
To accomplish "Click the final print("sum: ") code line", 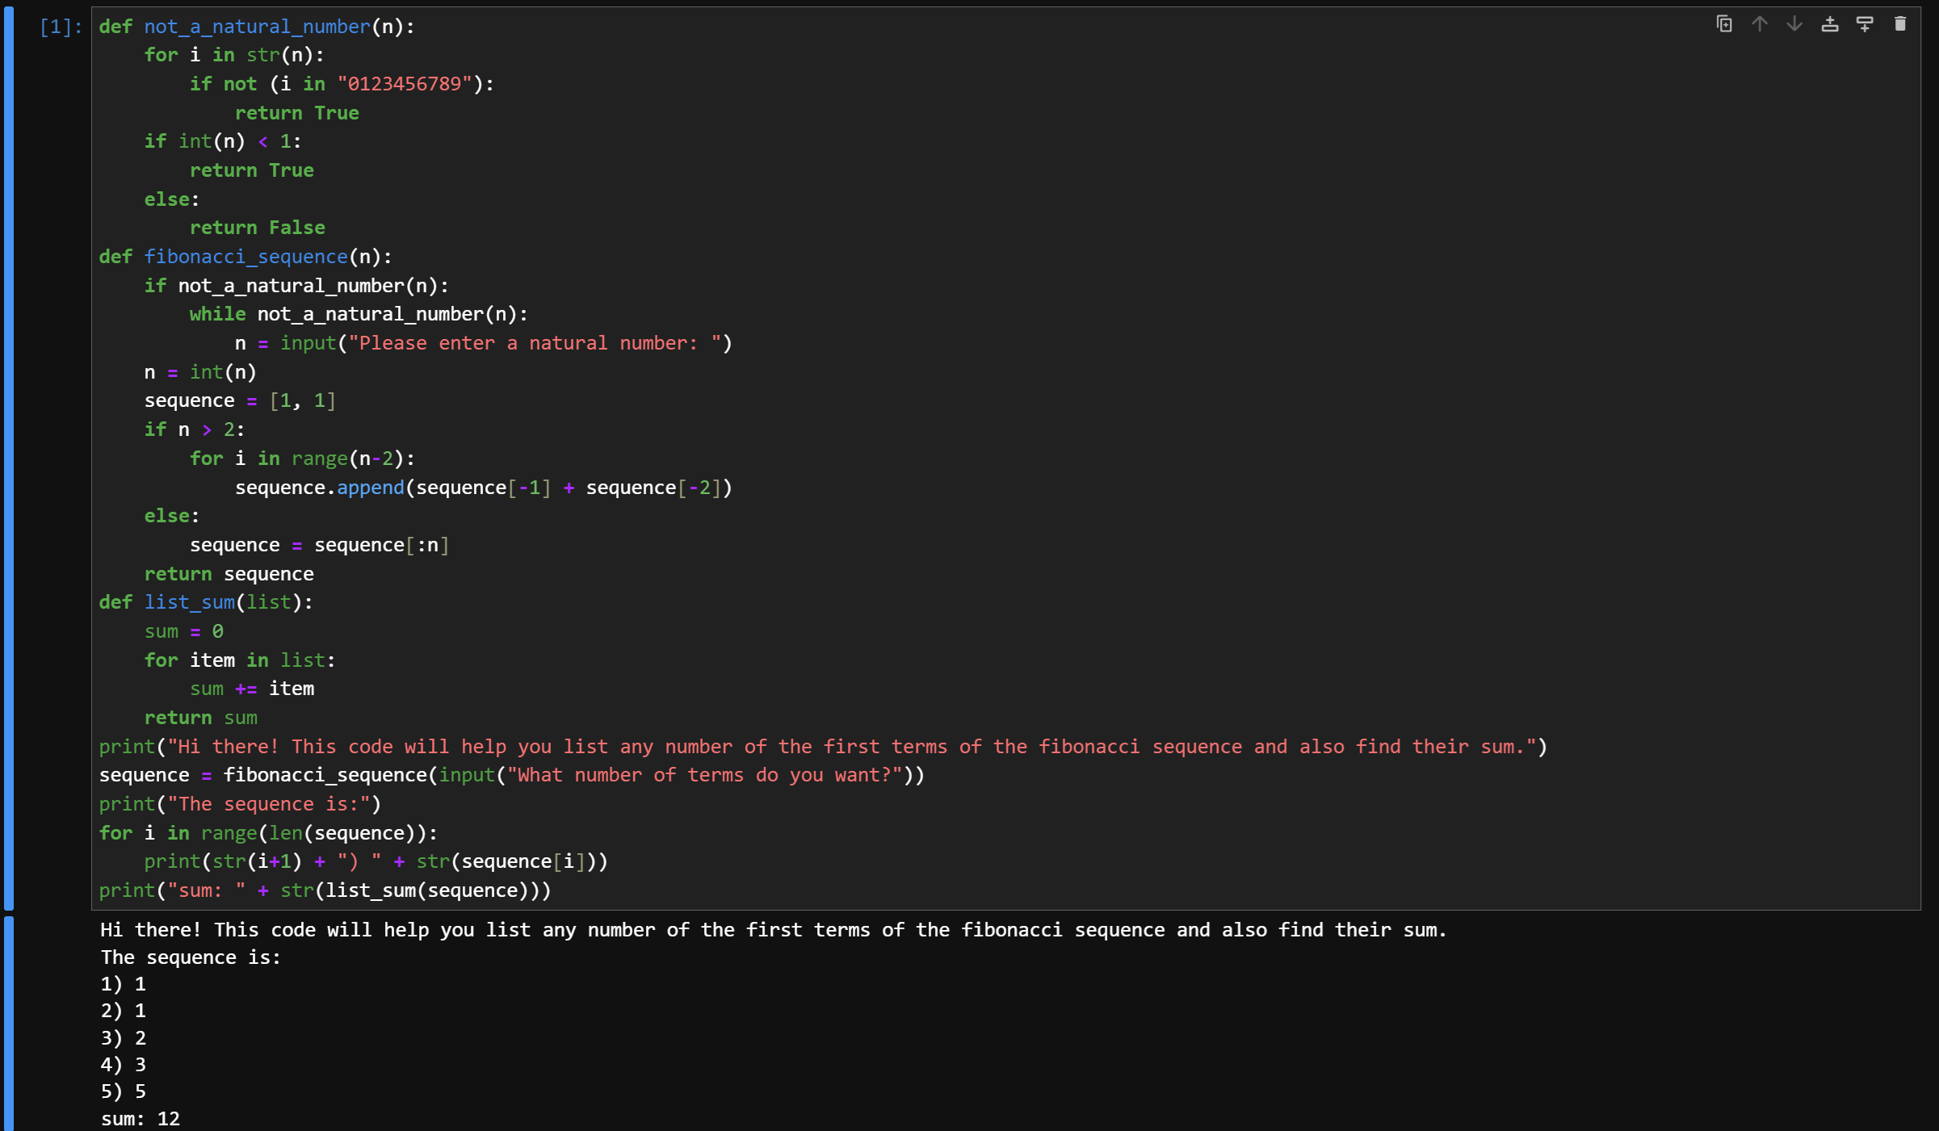I will [325, 890].
